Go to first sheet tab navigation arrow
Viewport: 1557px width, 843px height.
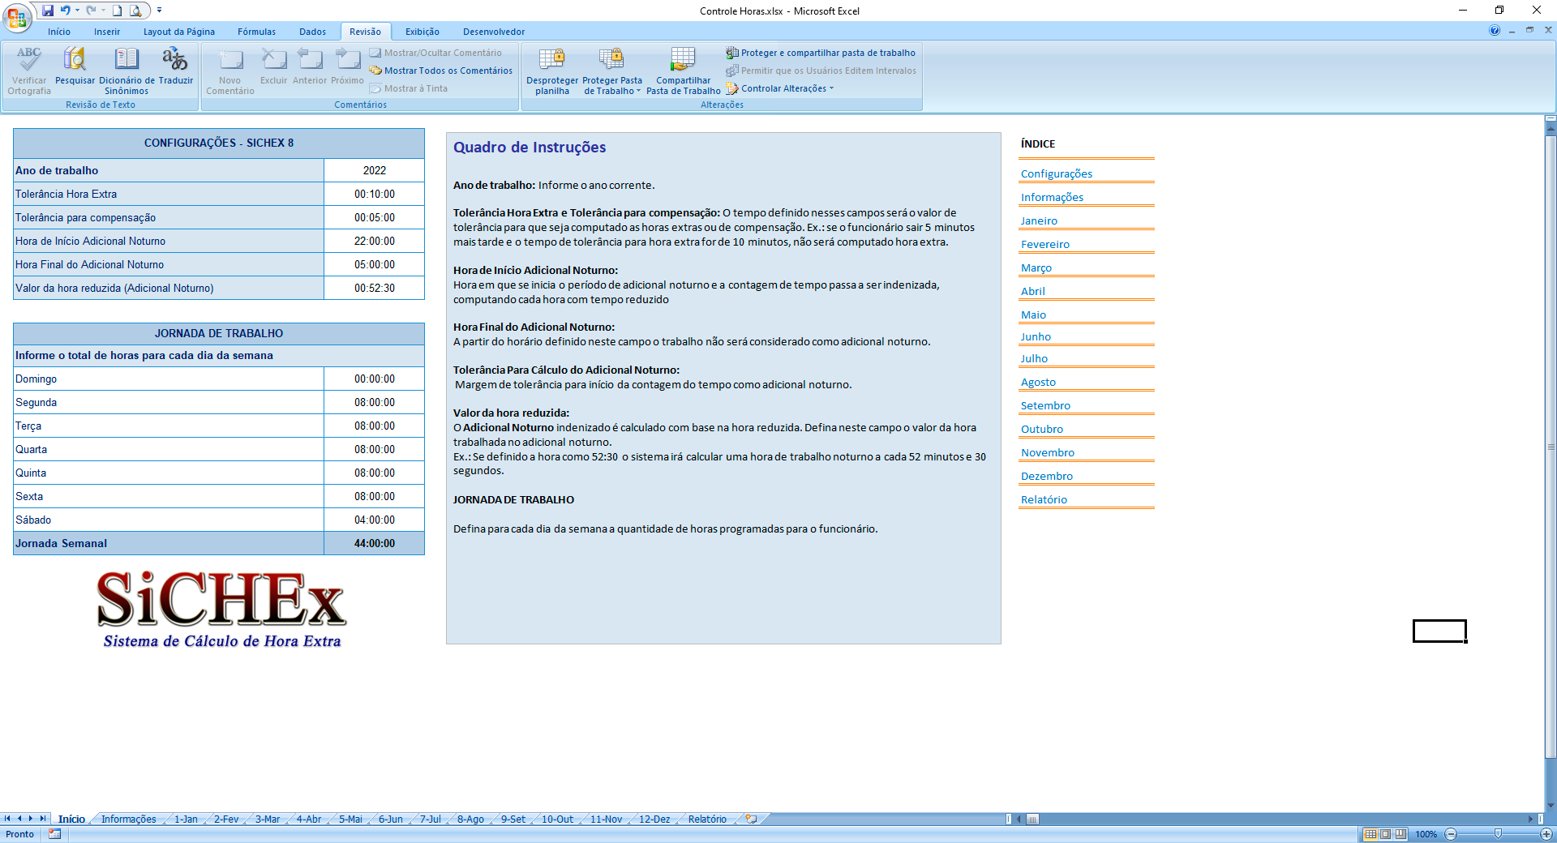[7, 819]
